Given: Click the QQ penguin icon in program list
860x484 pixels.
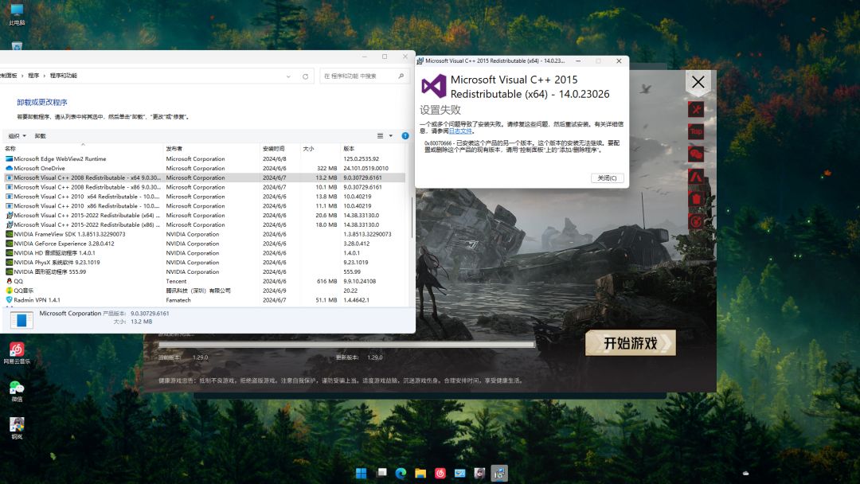Looking at the screenshot, I should (x=10, y=281).
